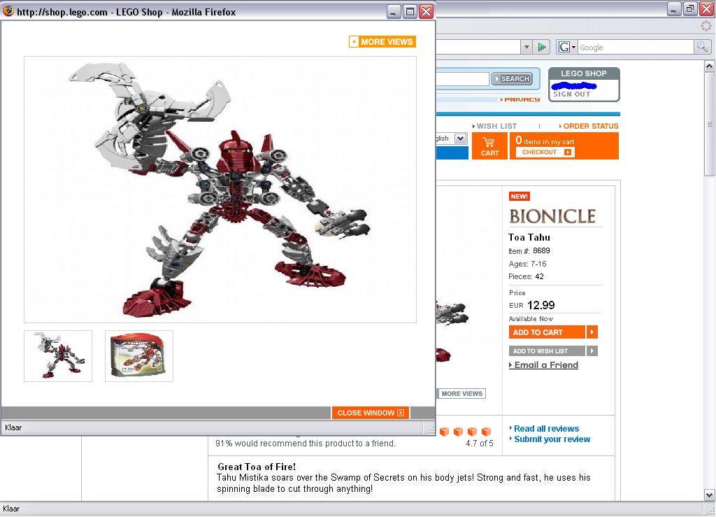Click the orange rating brick icons
Viewport: 716px width, 517px height.
465,431
